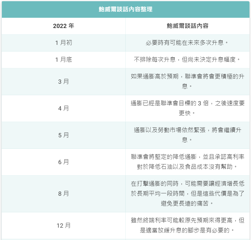Click cell starting 如果通膨高於預期
The height and width of the screenshot is (240, 251).
[x=188, y=82]
